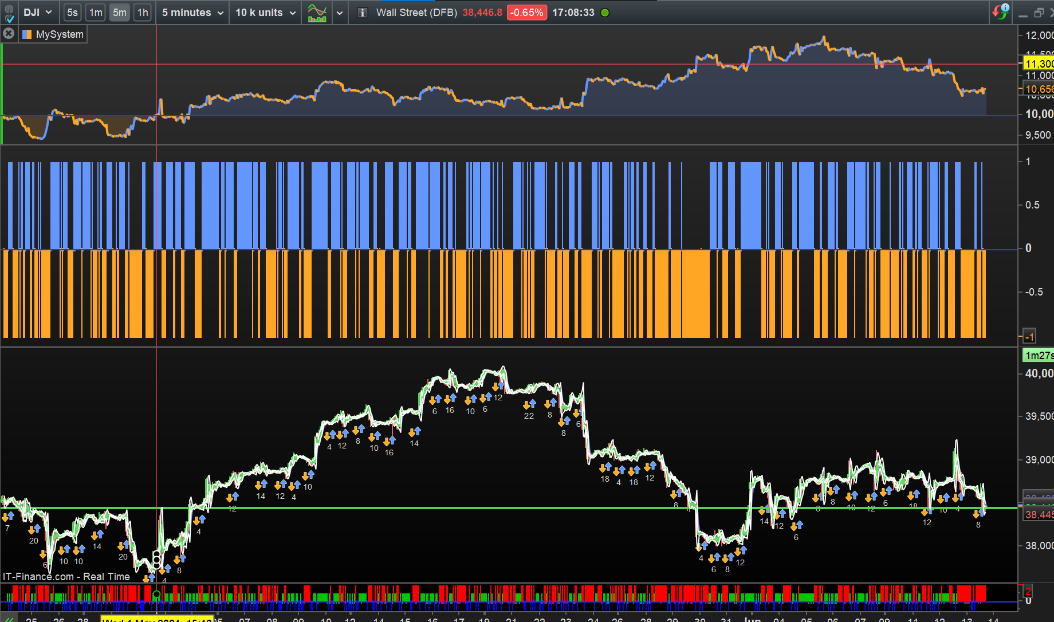This screenshot has width=1054, height=622.
Task: Select the active 5m timeframe button
Action: click(x=119, y=13)
